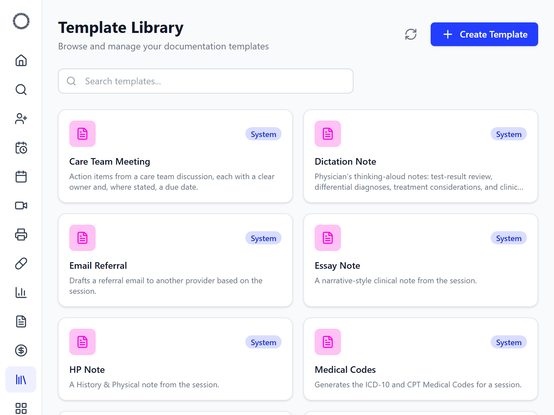Click the Template Library page heading
554x415 pixels.
pos(121,28)
